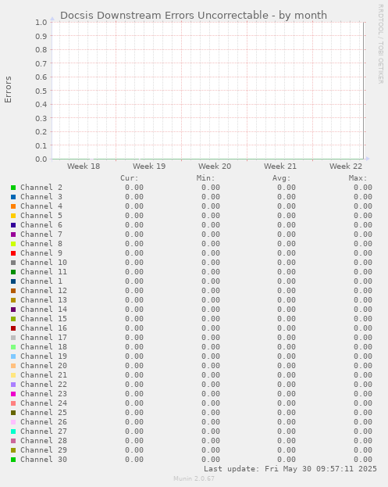The image size is (388, 487).
Task: Click the Channel 6 legend label
Action: click(41, 225)
